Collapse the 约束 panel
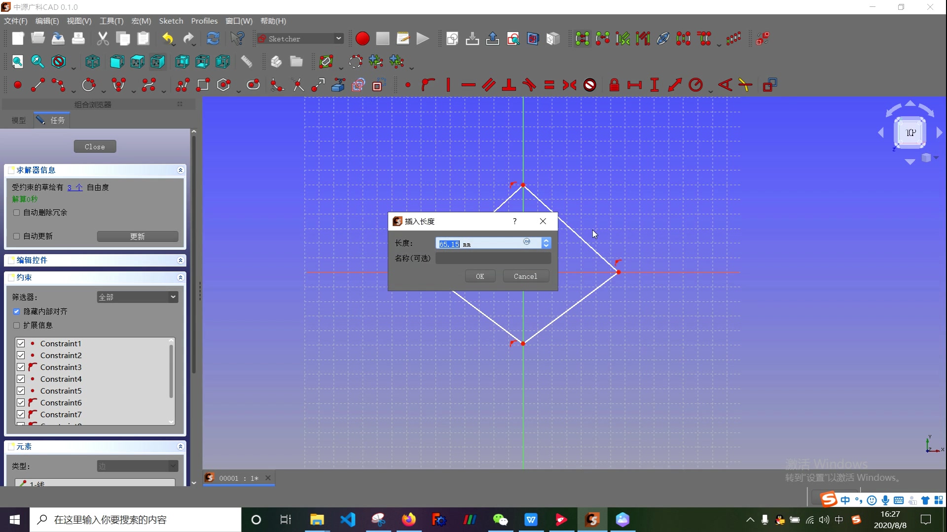947x532 pixels. tap(180, 278)
